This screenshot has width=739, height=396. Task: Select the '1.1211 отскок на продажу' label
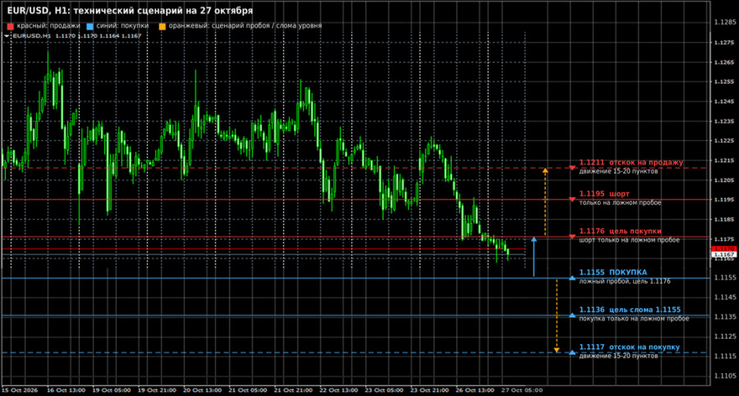631,162
